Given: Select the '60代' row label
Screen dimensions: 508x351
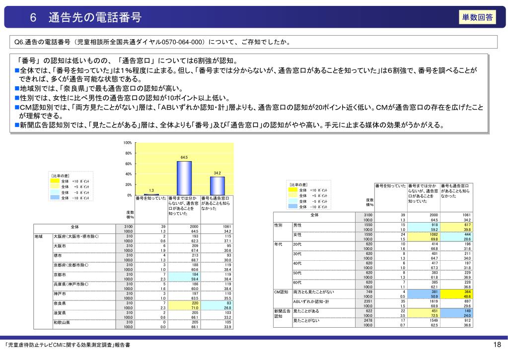Looking at the screenshot, I should (x=297, y=283).
